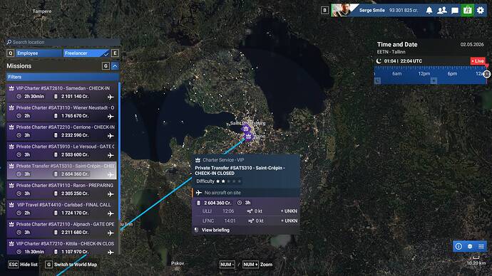The width and height of the screenshot is (492, 276).
Task: Click the Pskov map label
Action: 178,263
